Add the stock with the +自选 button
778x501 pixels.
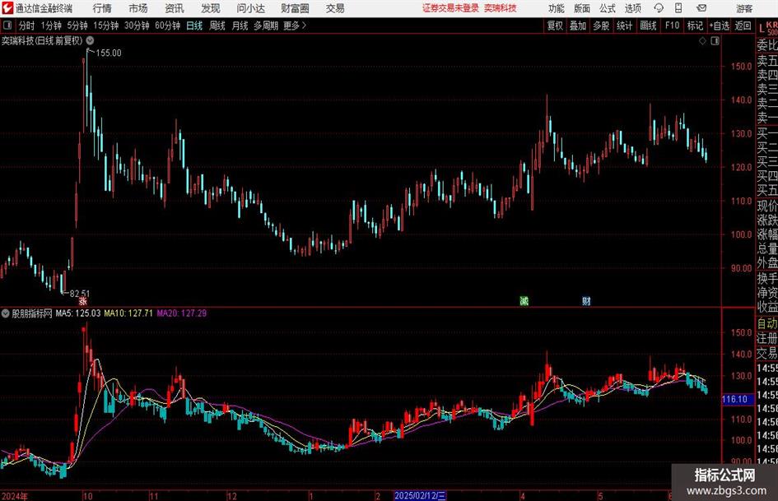tap(719, 26)
